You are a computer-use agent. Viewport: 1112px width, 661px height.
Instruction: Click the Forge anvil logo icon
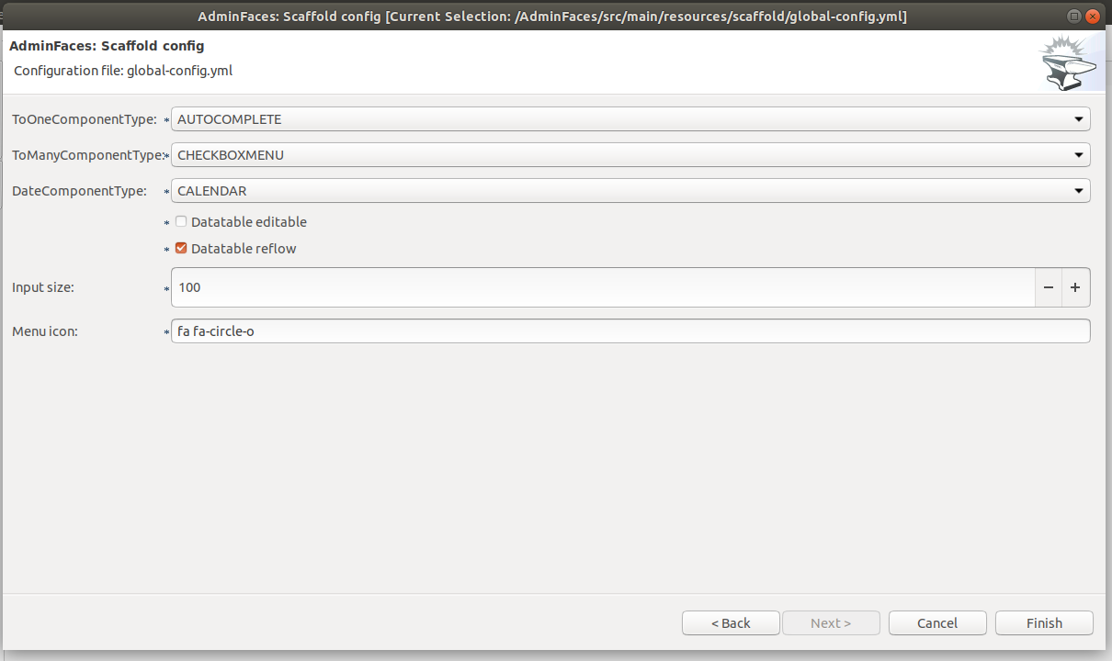point(1068,62)
